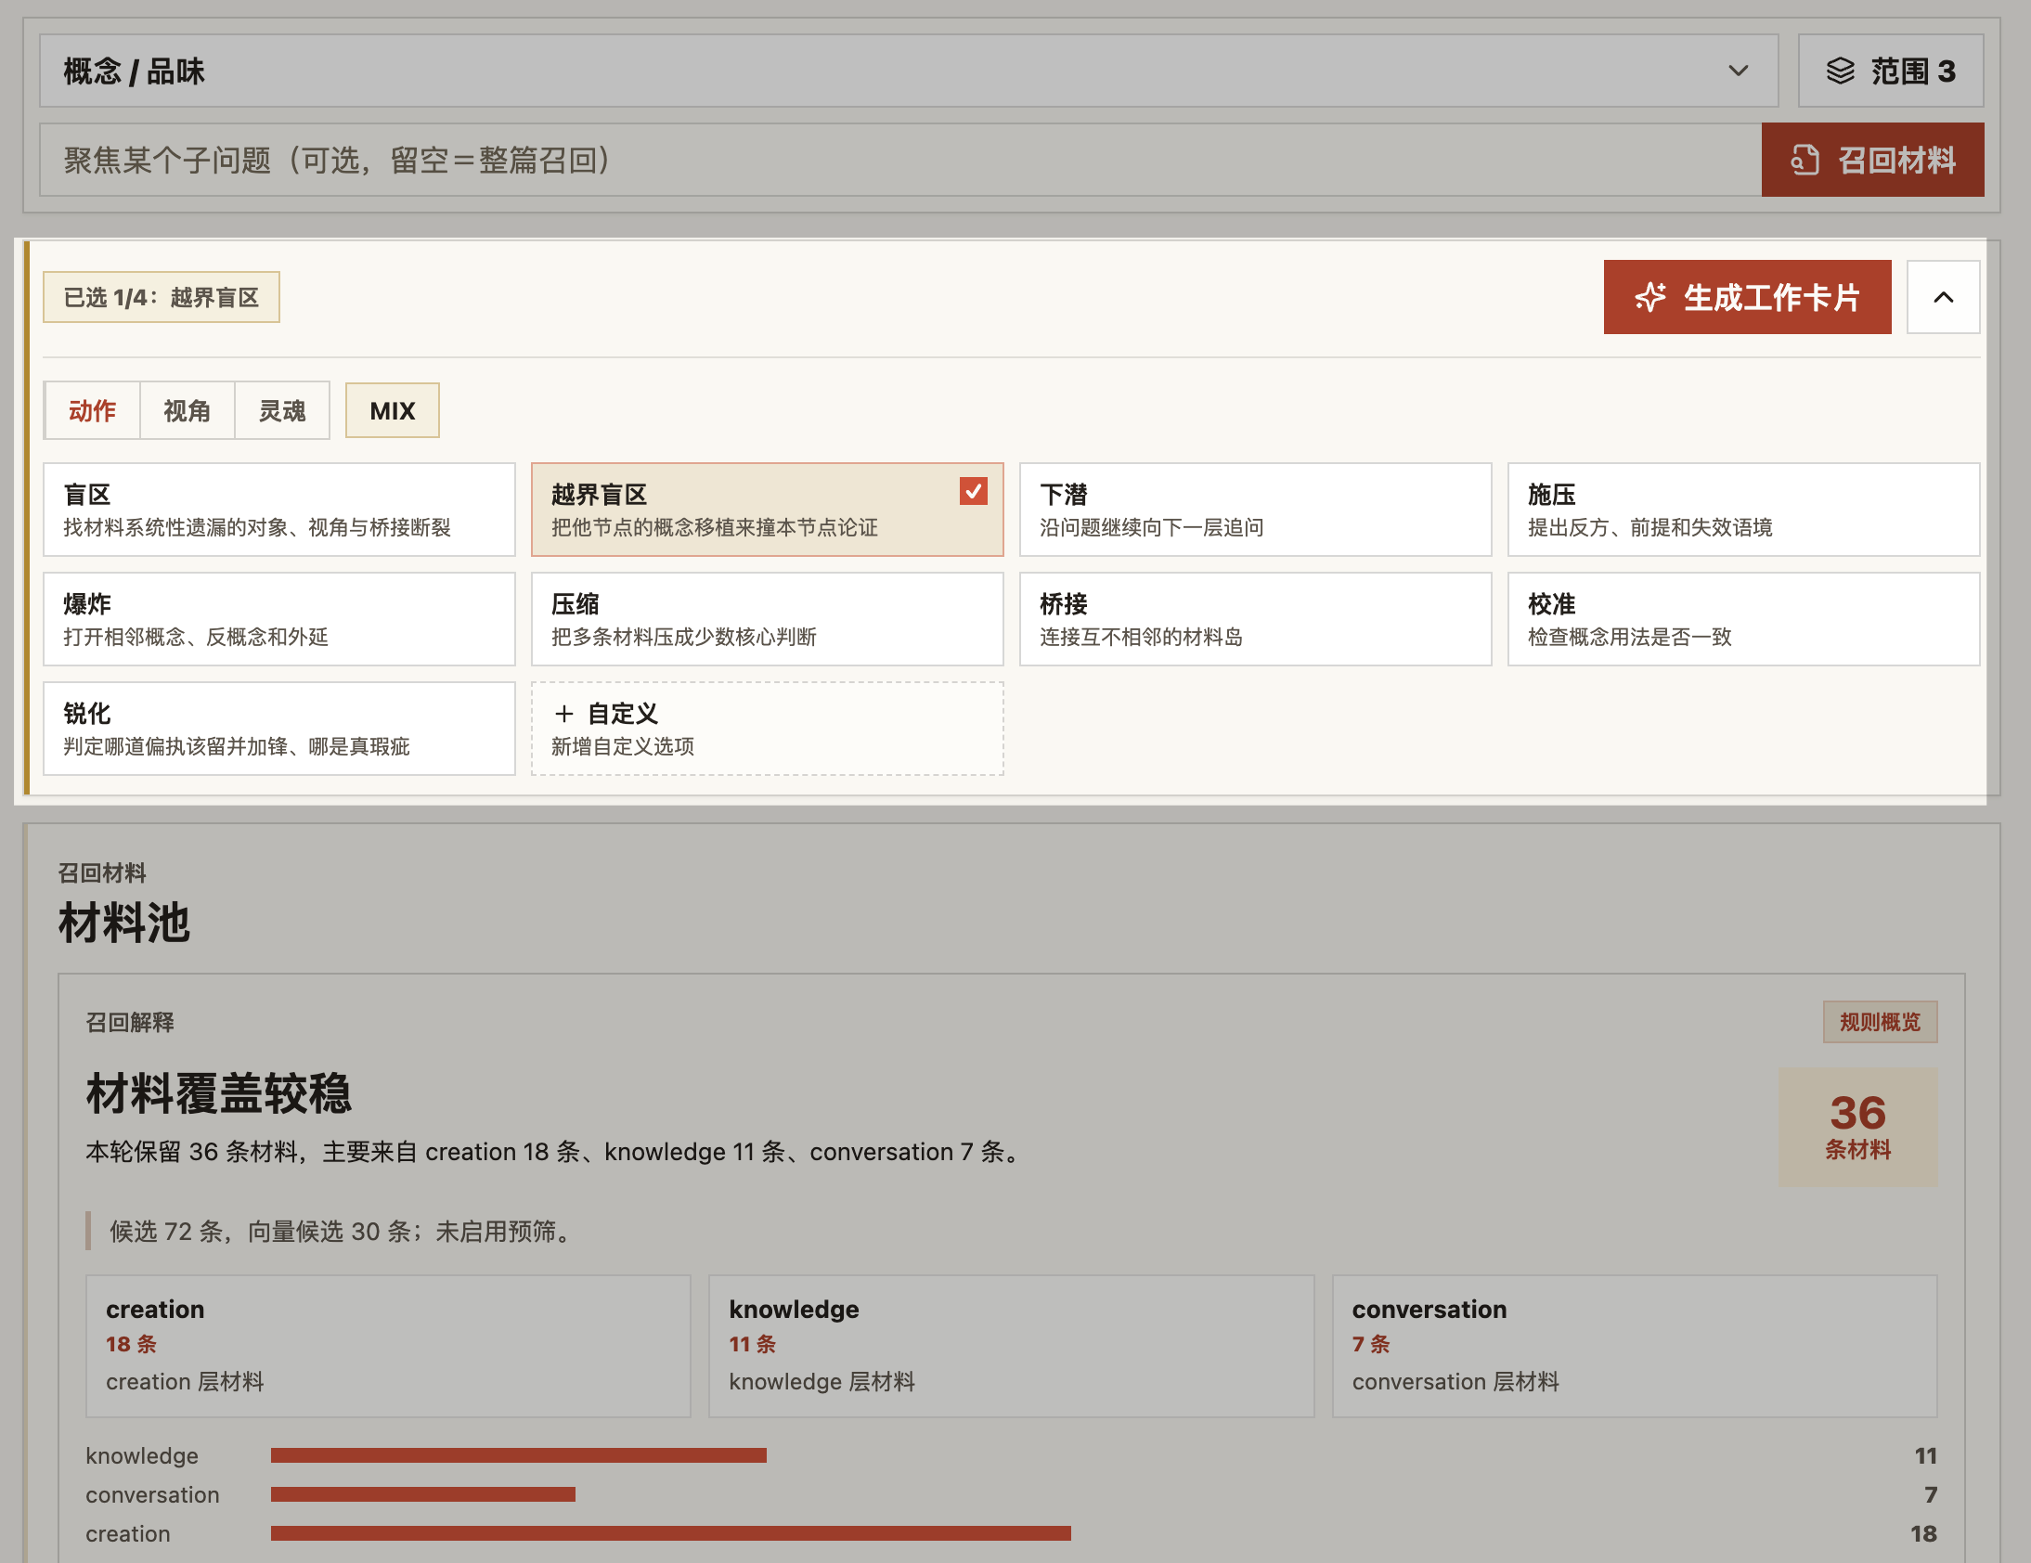Select the 下潜 option card
Screen dimensions: 2031x1563
(1255, 510)
